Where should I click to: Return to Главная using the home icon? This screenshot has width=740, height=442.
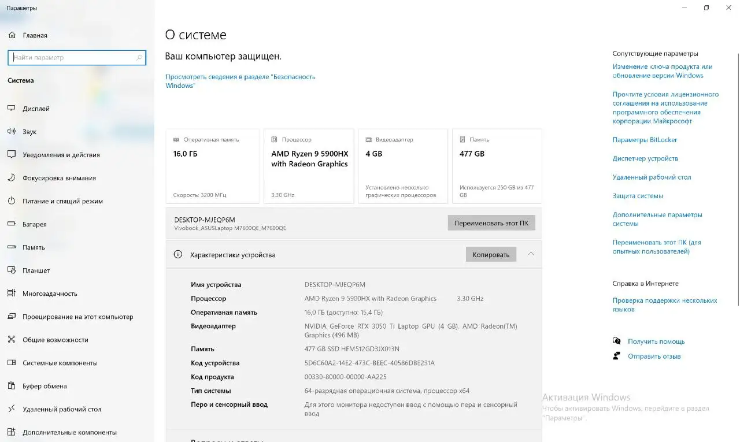[13, 35]
